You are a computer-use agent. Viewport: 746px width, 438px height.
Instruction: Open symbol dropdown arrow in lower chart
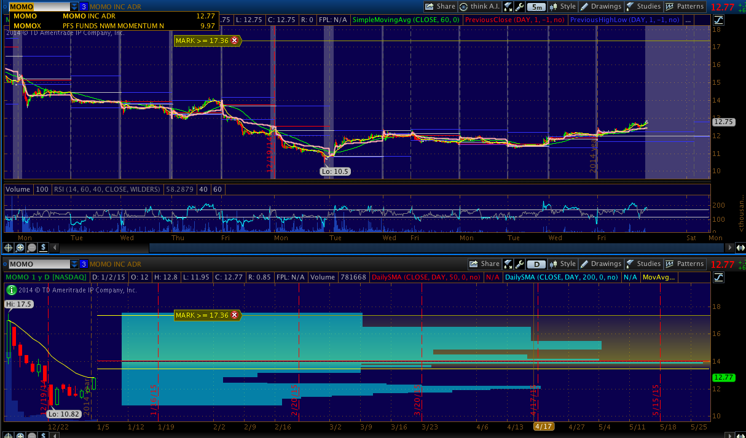(x=74, y=264)
